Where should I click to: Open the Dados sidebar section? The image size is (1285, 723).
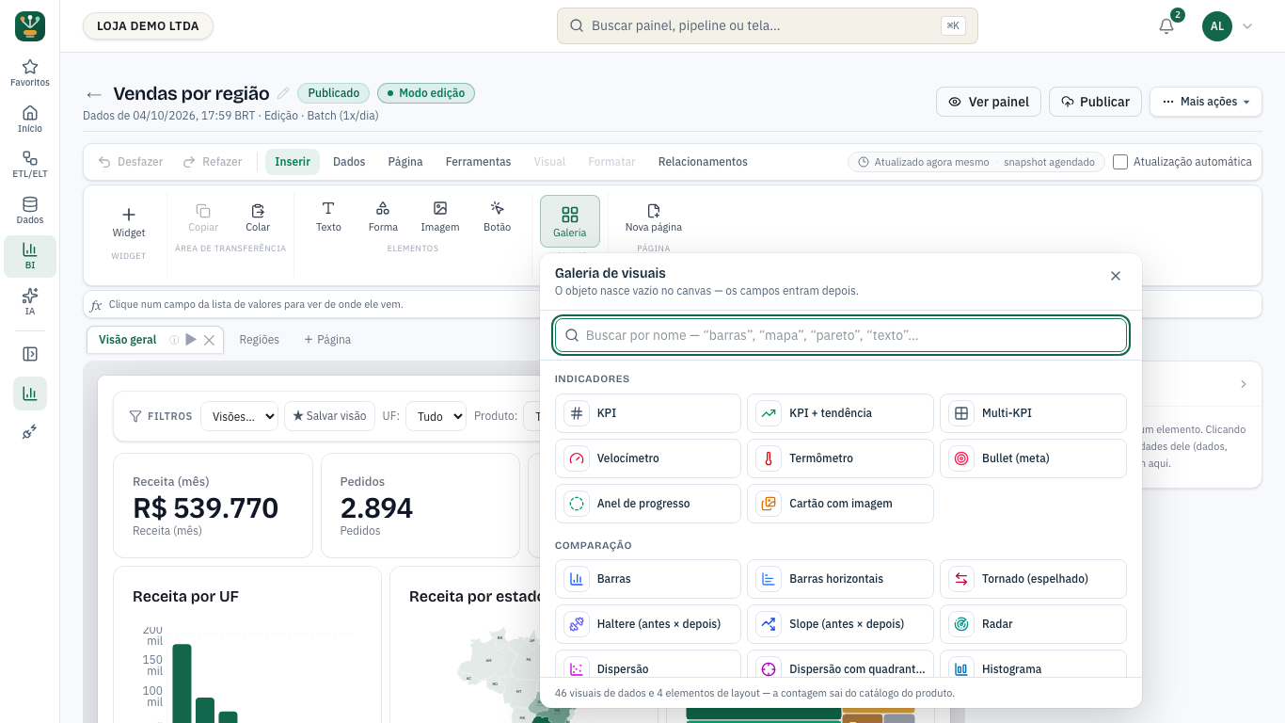30,211
